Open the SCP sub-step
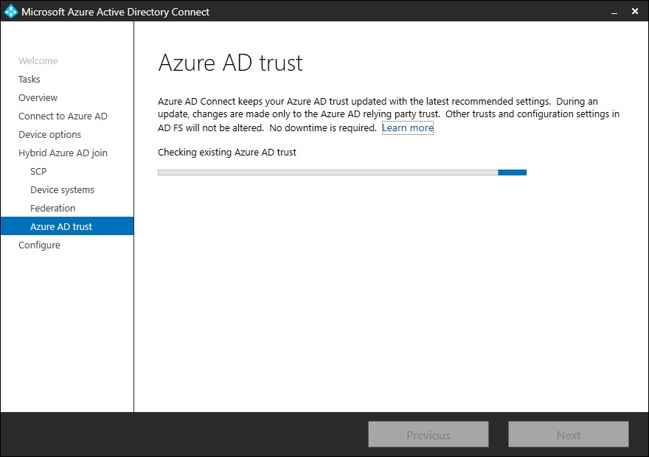The height and width of the screenshot is (457, 649). [38, 171]
